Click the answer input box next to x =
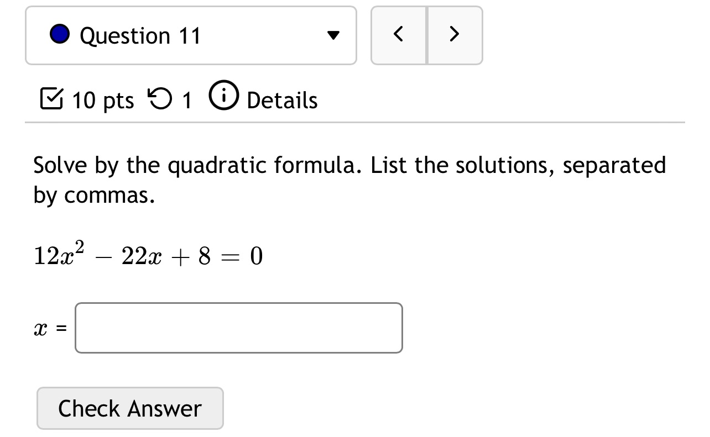Image resolution: width=710 pixels, height=437 pixels. point(238,328)
